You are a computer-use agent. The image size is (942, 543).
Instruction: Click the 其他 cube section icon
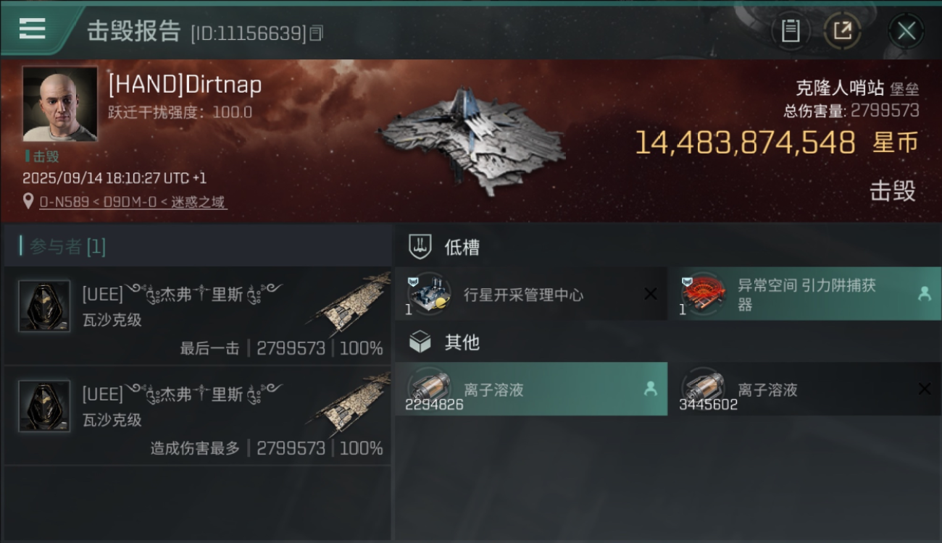(420, 342)
